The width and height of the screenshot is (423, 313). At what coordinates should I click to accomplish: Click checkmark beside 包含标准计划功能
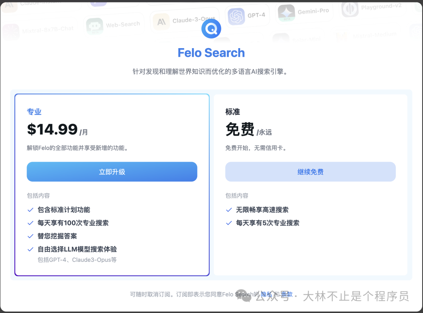pyautogui.click(x=31, y=210)
